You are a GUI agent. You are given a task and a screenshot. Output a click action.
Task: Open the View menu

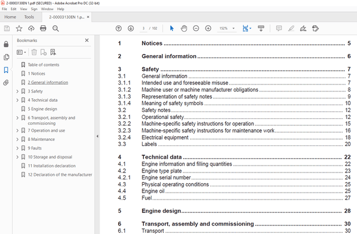point(24,9)
